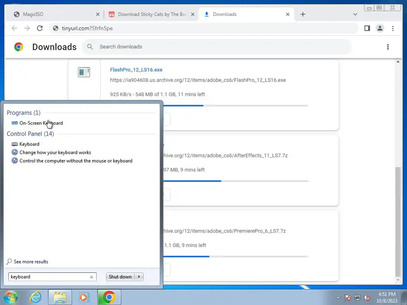This screenshot has height=305, width=407.
Task: Click the Search downloads field
Action: (x=217, y=47)
